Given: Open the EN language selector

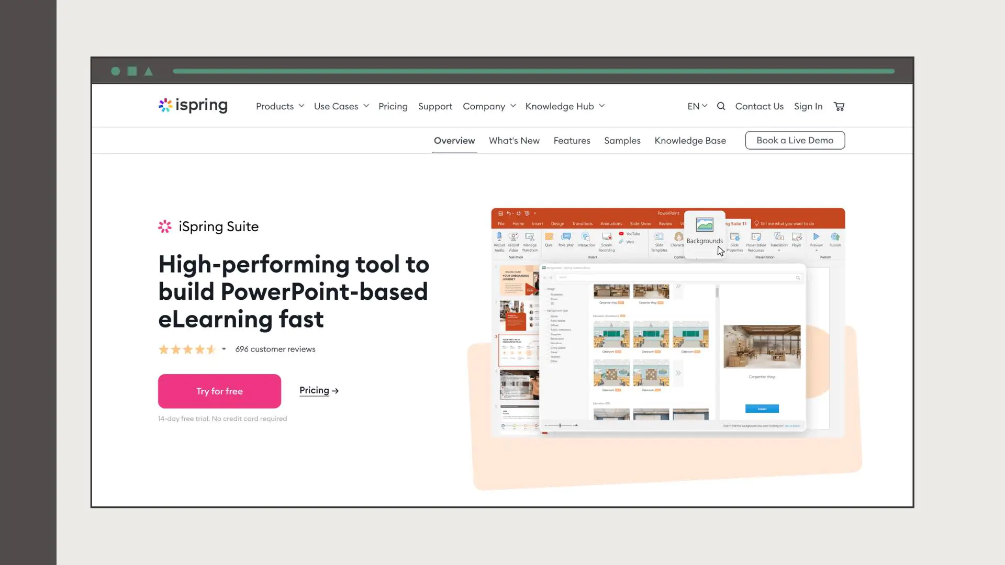Looking at the screenshot, I should click(x=697, y=106).
